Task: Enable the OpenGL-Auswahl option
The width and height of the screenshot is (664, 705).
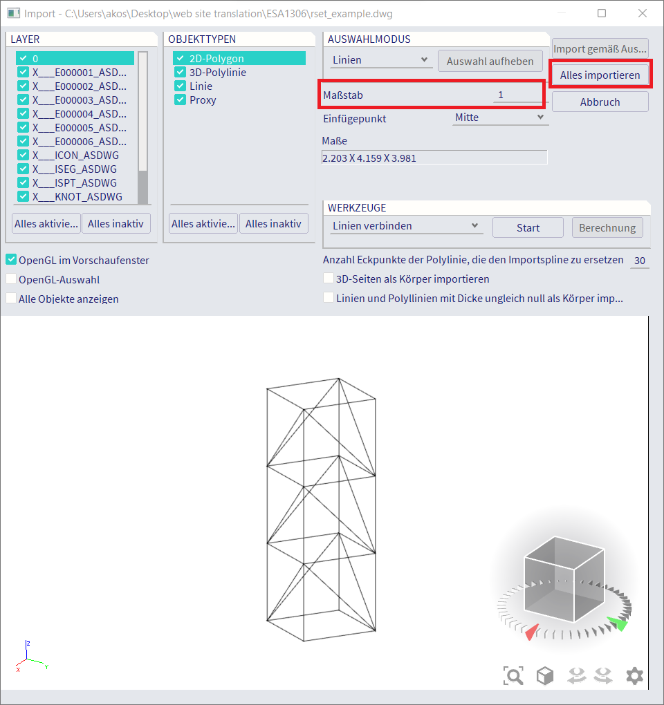Action: click(11, 279)
